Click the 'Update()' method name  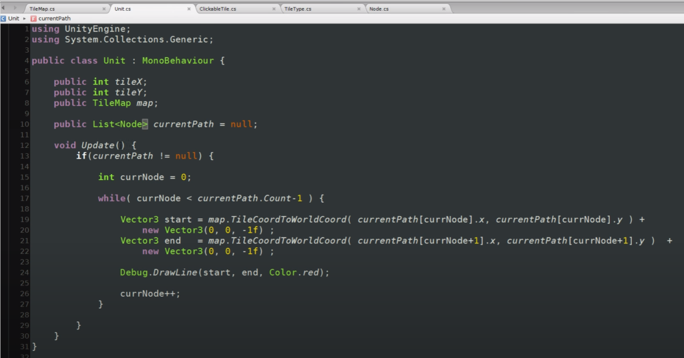coord(103,145)
